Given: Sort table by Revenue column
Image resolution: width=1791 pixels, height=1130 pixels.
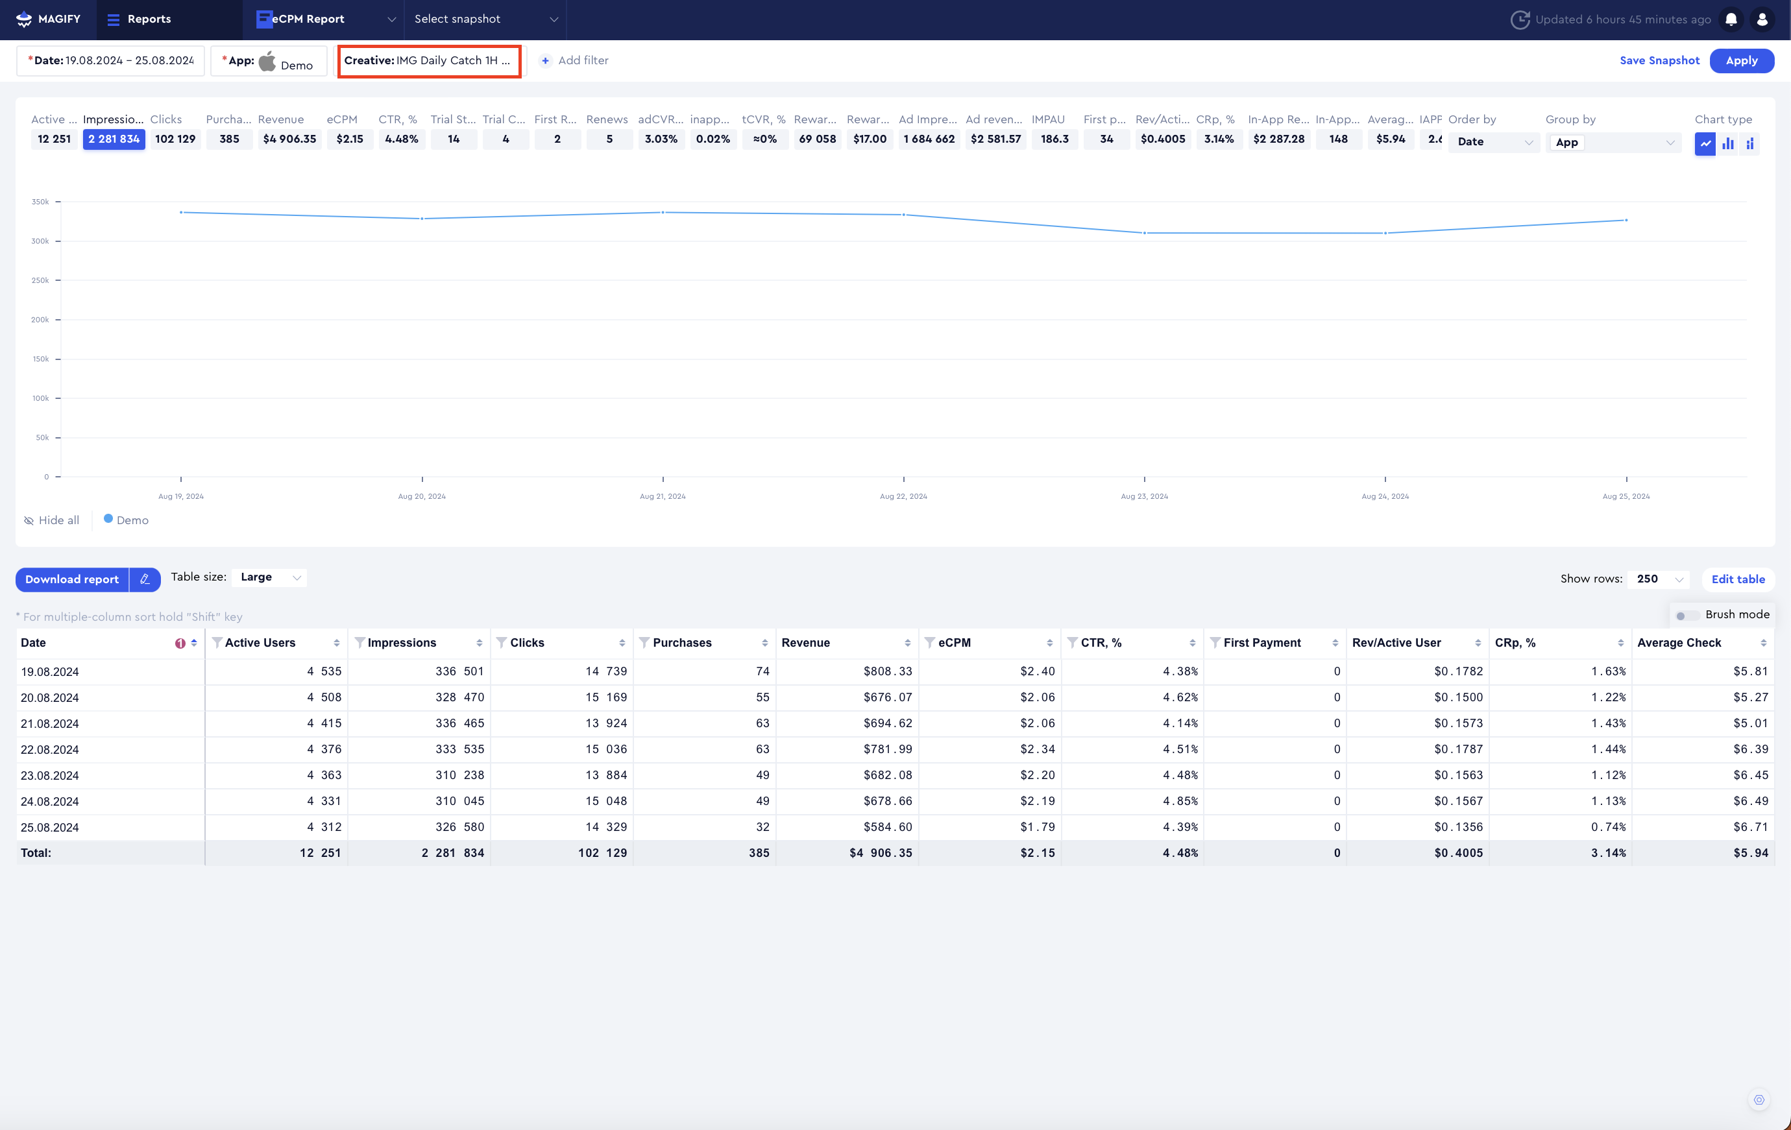Looking at the screenshot, I should click(907, 642).
